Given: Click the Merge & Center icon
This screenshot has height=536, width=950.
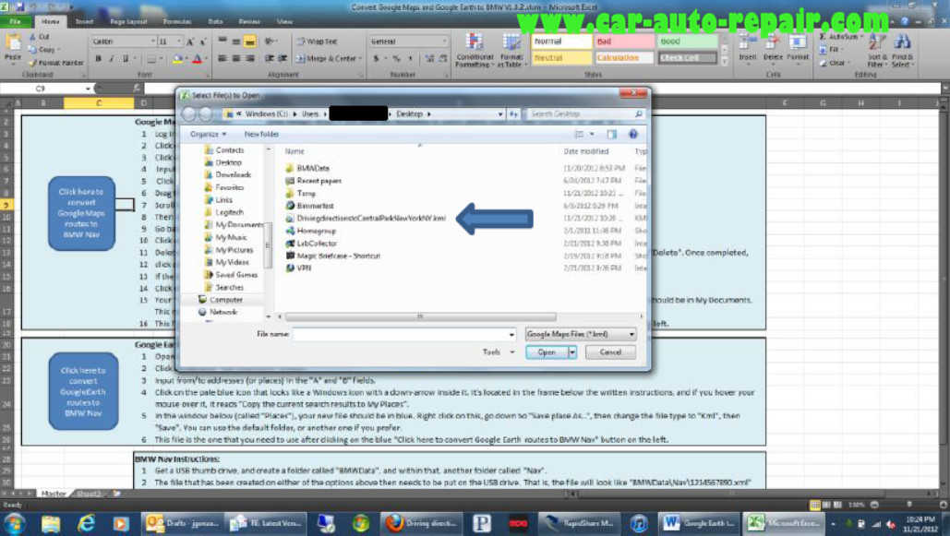Looking at the screenshot, I should 300,58.
